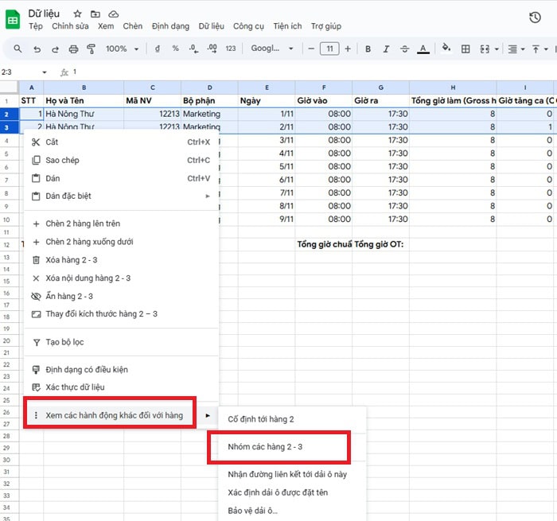
Task: Open version history clock icon
Action: (x=535, y=17)
